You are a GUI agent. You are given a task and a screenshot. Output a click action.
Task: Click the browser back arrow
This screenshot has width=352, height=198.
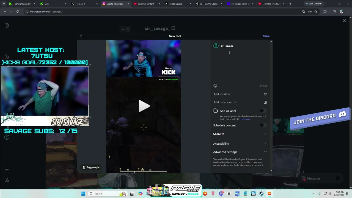click(5, 12)
